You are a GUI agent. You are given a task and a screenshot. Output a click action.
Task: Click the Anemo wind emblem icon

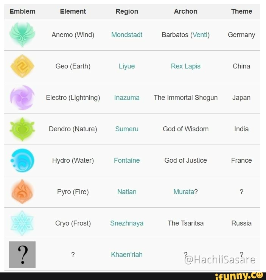(22, 34)
